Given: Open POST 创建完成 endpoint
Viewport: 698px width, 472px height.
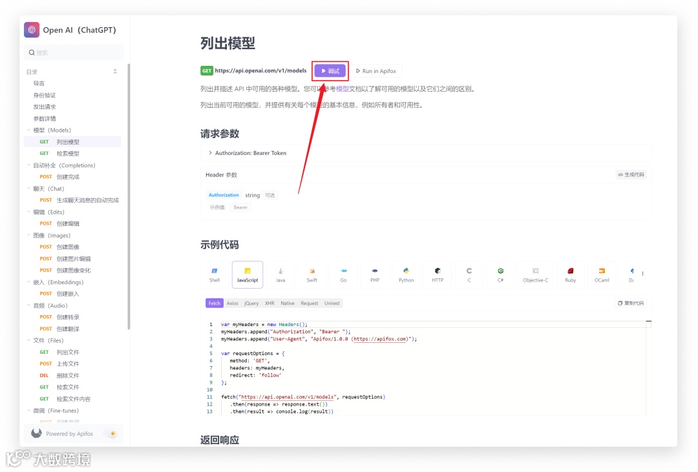Looking at the screenshot, I should click(x=72, y=177).
